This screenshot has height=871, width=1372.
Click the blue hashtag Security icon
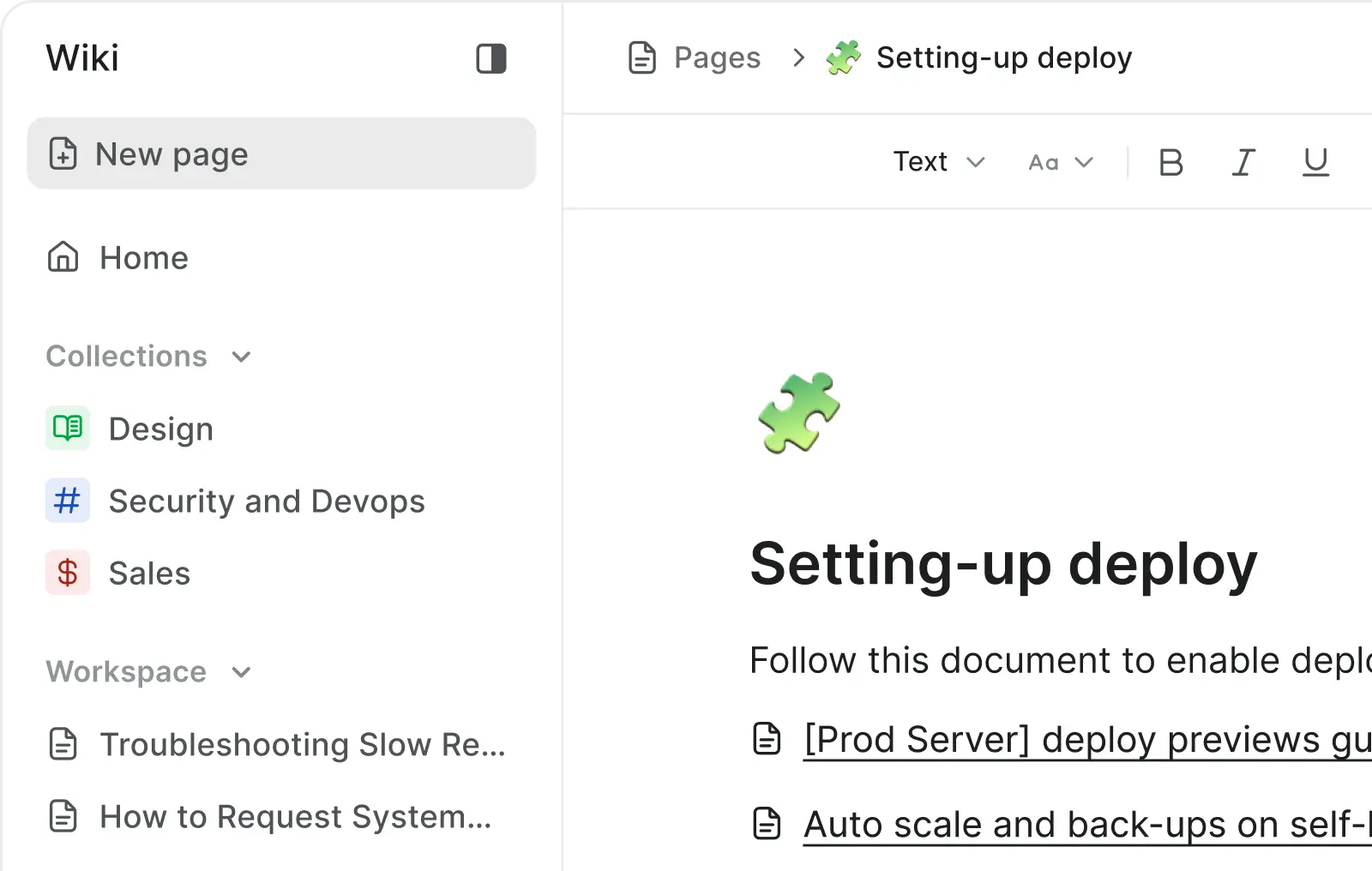click(68, 501)
